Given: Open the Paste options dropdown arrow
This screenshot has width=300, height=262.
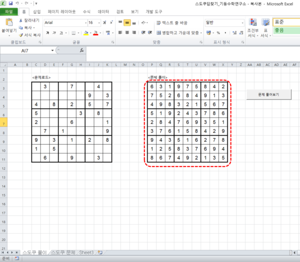Looking at the screenshot, I should click(9, 36).
